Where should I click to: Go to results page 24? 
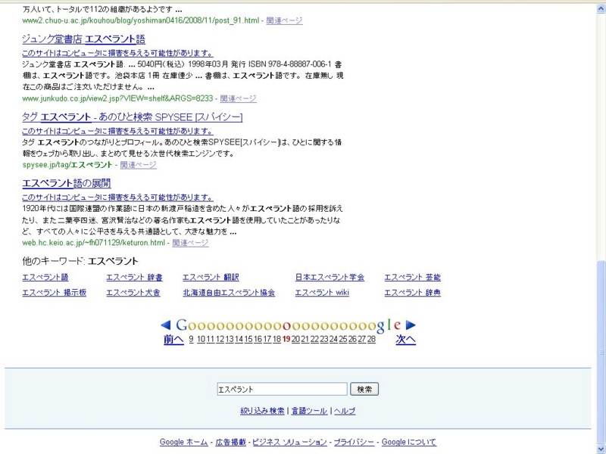pyautogui.click(x=333, y=339)
